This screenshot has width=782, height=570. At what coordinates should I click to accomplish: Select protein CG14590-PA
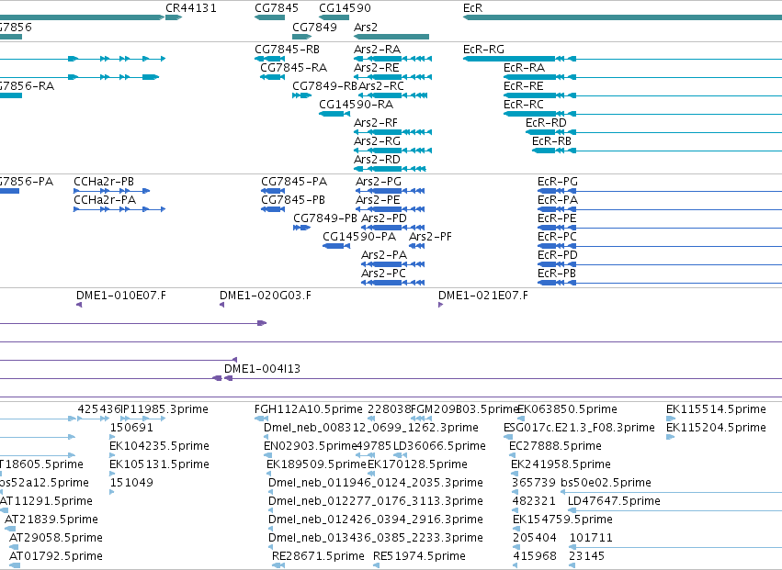click(359, 237)
